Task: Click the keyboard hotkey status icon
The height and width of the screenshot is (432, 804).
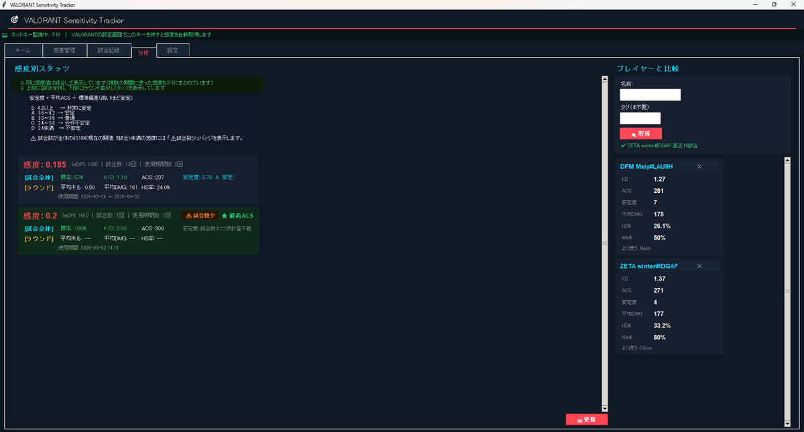Action: 5,35
